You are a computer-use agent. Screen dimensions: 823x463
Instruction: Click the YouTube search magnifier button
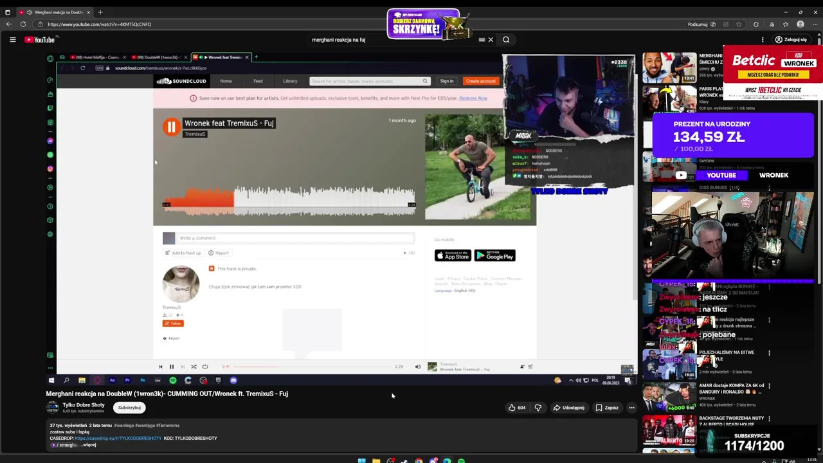(506, 40)
